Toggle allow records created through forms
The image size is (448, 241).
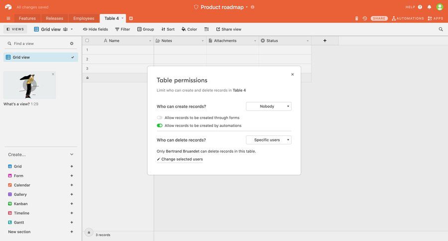pyautogui.click(x=159, y=118)
